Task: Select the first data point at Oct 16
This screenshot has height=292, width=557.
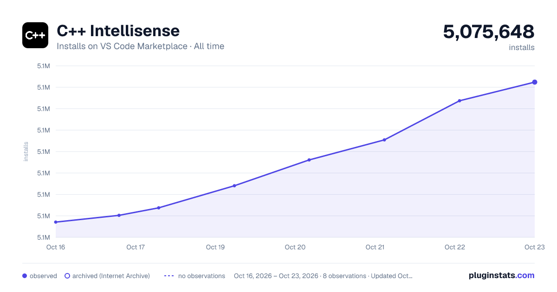Action: click(x=56, y=222)
